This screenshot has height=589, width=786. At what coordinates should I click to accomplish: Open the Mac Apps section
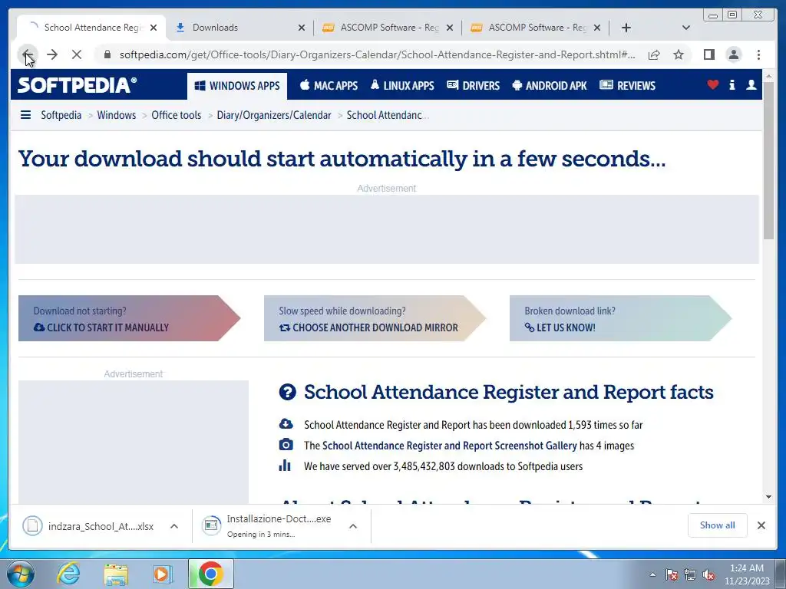329,86
